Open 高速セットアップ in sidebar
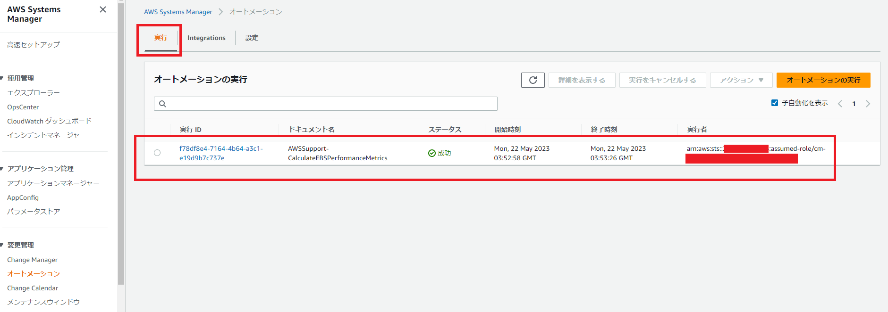This screenshot has width=888, height=312. point(34,45)
